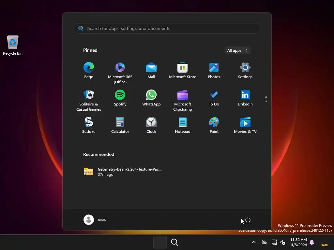The width and height of the screenshot is (334, 250).
Task: Launch the Sudoku game
Action: point(89,125)
